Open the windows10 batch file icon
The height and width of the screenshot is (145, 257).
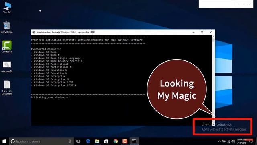(7, 67)
